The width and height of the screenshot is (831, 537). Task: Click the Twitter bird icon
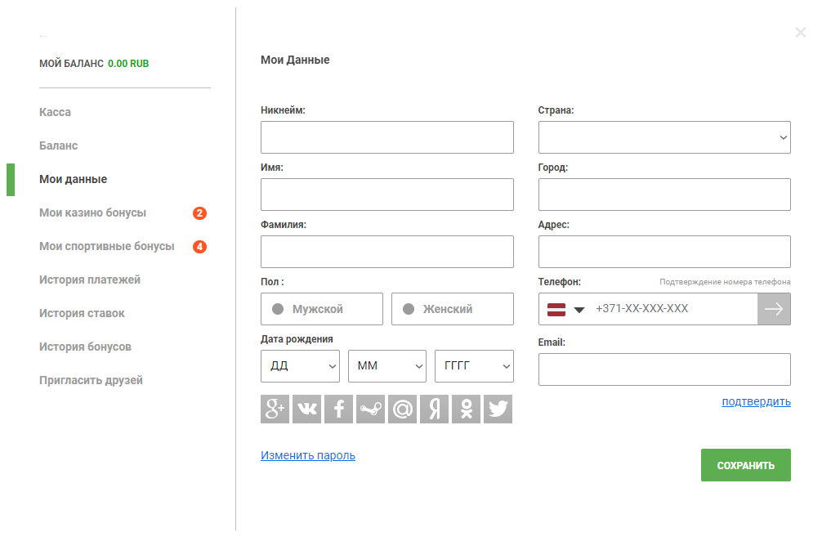498,409
